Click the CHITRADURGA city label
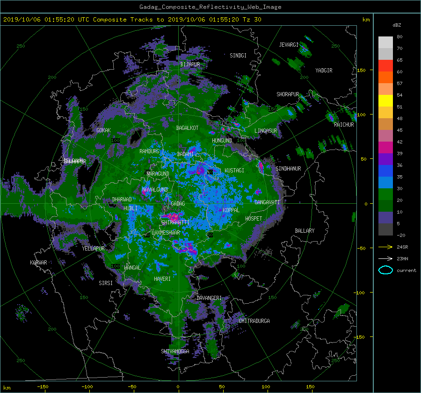This screenshot has width=421, height=393. pos(254,321)
